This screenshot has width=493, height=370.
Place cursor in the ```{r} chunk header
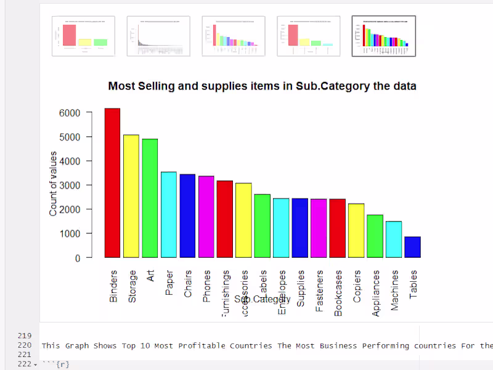click(55, 364)
